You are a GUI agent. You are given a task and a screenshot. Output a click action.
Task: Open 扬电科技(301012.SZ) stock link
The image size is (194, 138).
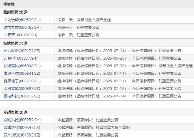[x=22, y=96]
